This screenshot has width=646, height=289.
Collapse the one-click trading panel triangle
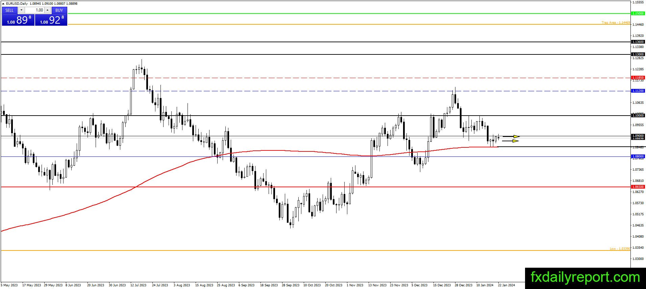pos(3,3)
